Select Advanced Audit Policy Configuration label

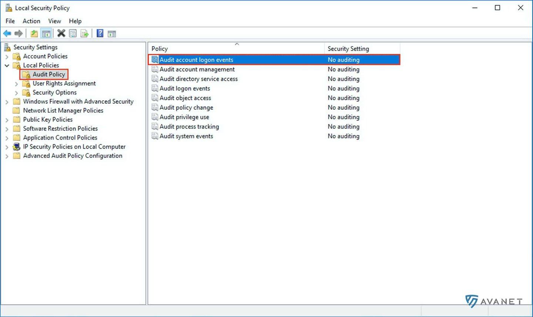point(73,156)
